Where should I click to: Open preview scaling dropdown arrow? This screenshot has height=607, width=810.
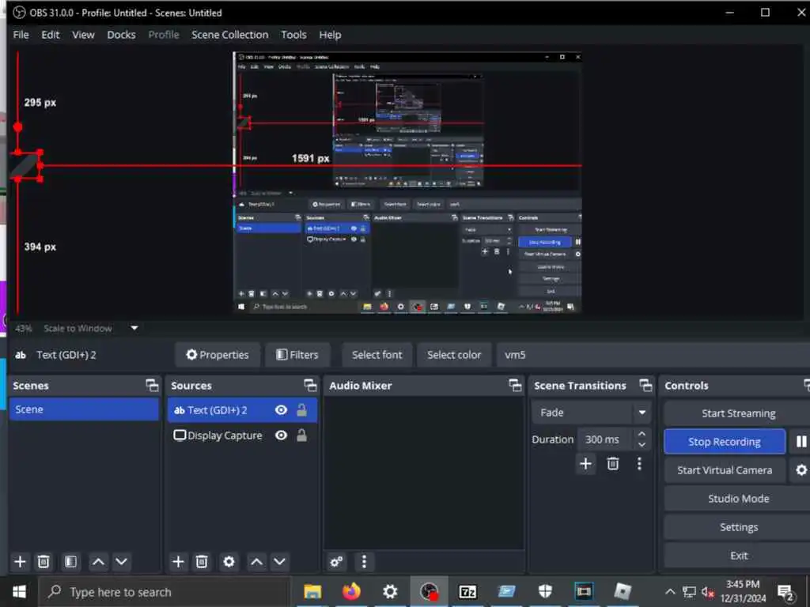point(134,328)
